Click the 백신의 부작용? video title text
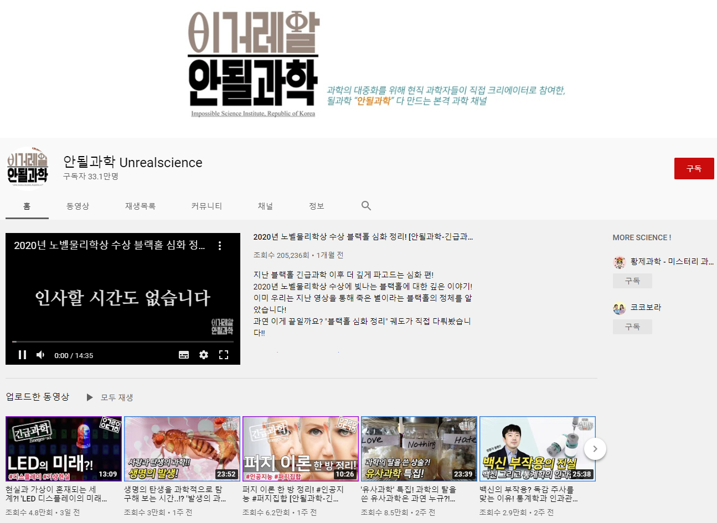717x523 pixels. pyautogui.click(x=529, y=494)
